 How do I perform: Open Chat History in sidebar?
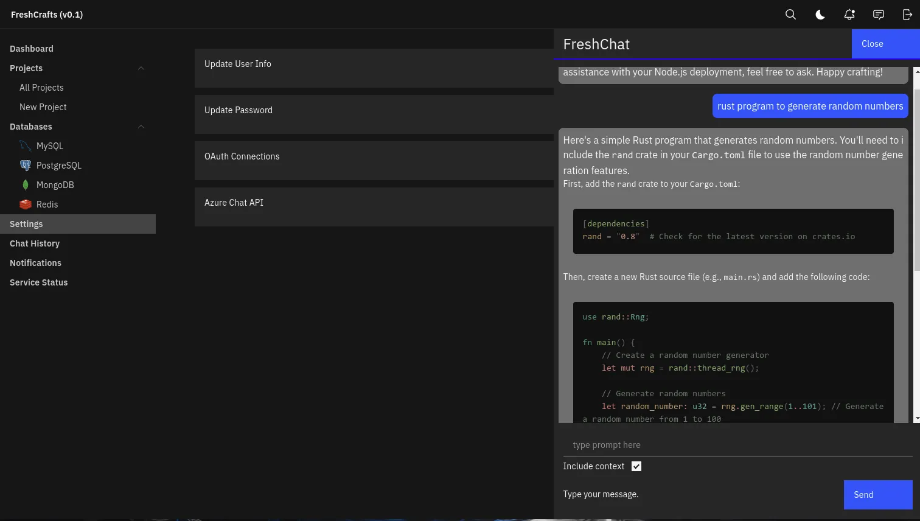point(35,243)
